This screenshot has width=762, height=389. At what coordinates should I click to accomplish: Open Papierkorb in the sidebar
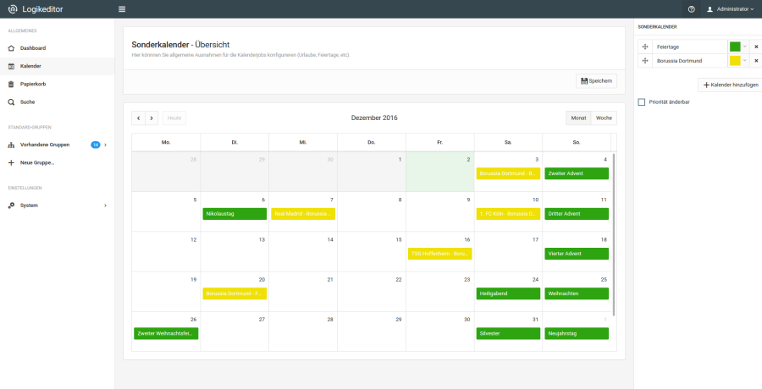point(33,84)
